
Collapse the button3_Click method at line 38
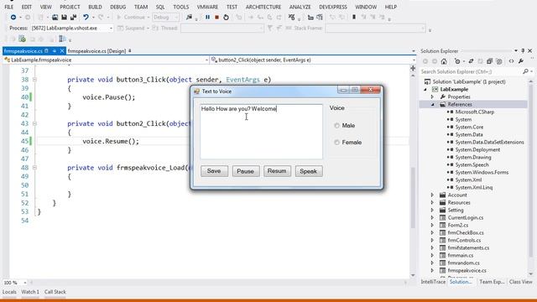point(34,80)
